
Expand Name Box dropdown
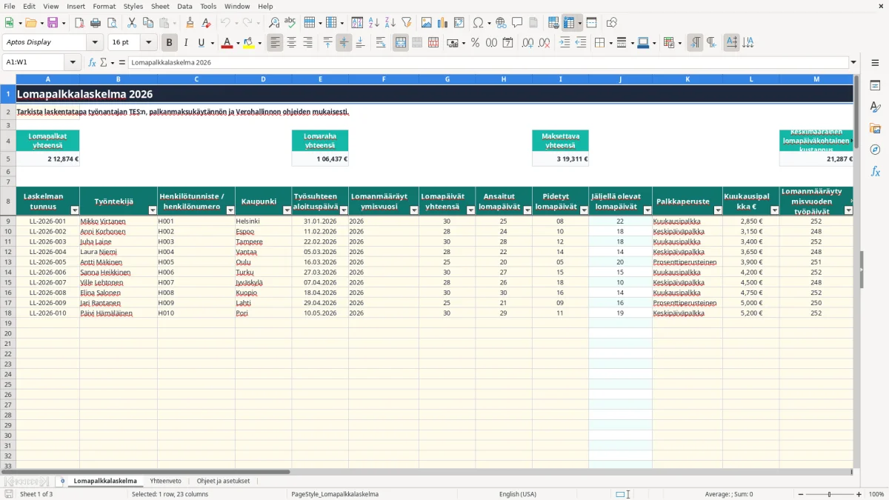[73, 63]
